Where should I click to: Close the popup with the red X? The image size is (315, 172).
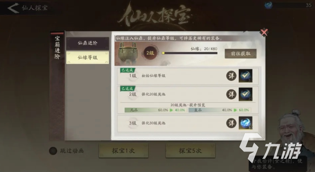264,32
